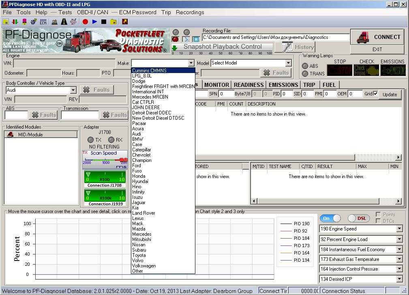Image resolution: width=409 pixels, height=295 pixels.
Task: Open 164 Injection Control Pressure dropdown
Action: (399, 269)
